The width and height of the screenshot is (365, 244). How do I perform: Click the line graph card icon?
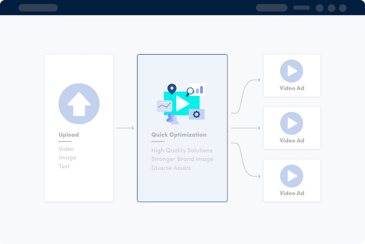[165, 106]
